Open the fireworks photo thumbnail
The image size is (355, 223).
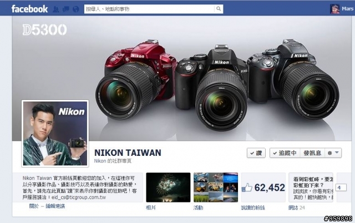pos(168,187)
